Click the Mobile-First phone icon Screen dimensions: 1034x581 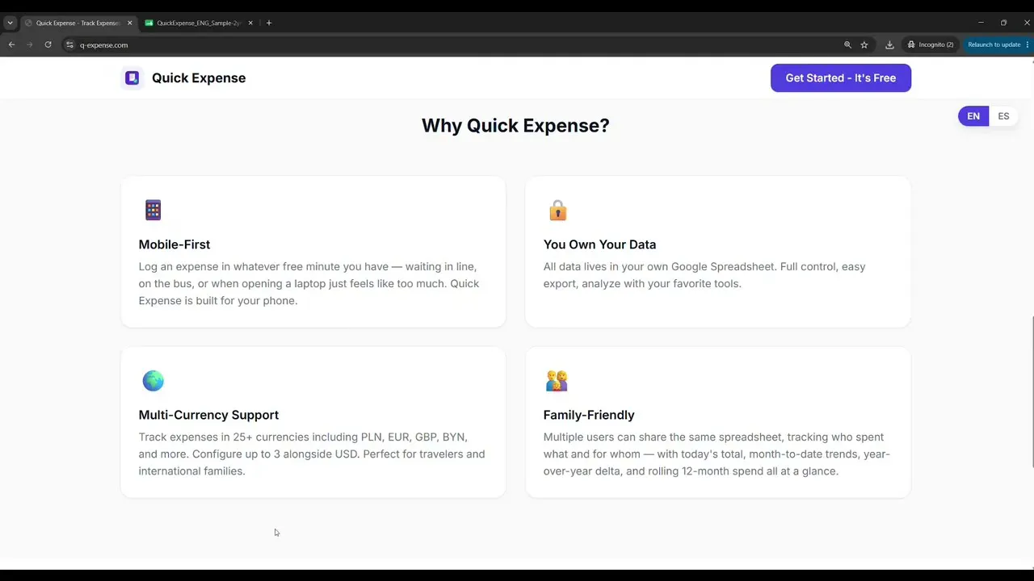click(x=153, y=210)
